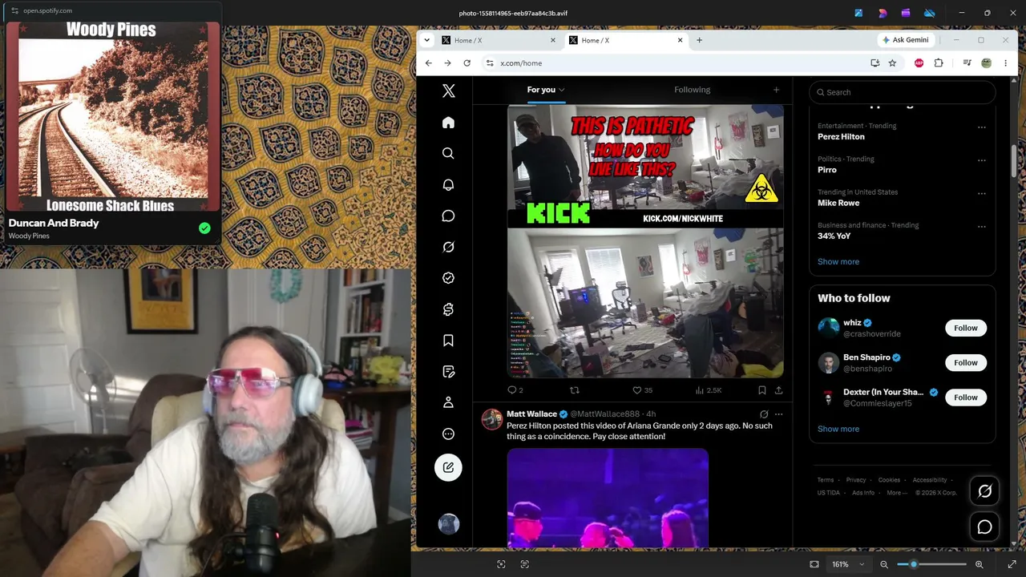The height and width of the screenshot is (577, 1026).
Task: Follow Ben Shapiro
Action: point(965,362)
